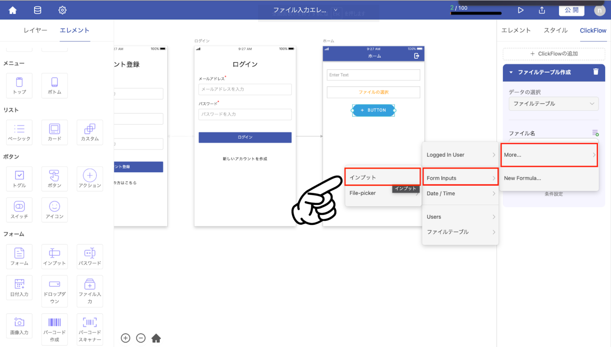
Task: Start preview with the play icon
Action: tap(521, 10)
